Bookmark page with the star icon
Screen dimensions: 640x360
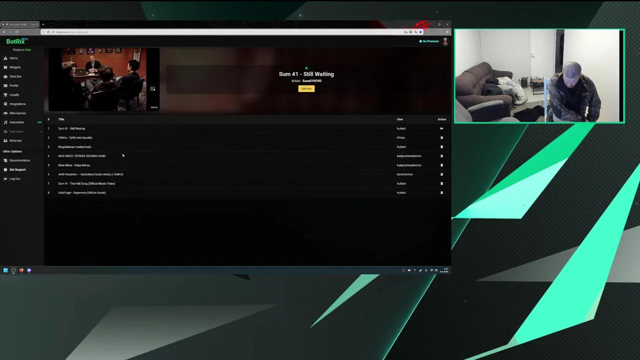pyautogui.click(x=420, y=32)
